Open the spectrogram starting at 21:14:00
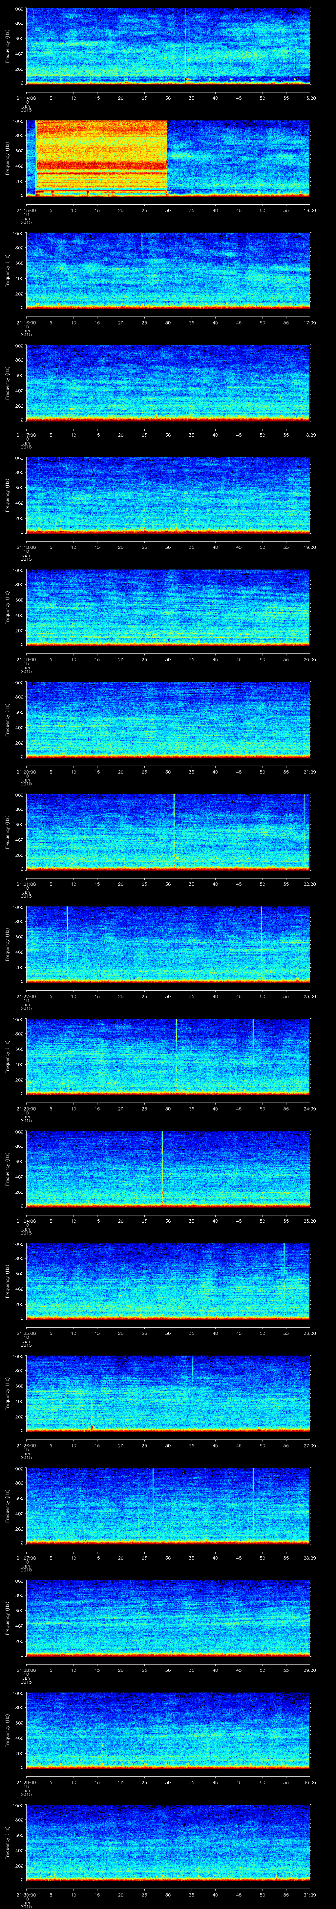 click(x=168, y=47)
